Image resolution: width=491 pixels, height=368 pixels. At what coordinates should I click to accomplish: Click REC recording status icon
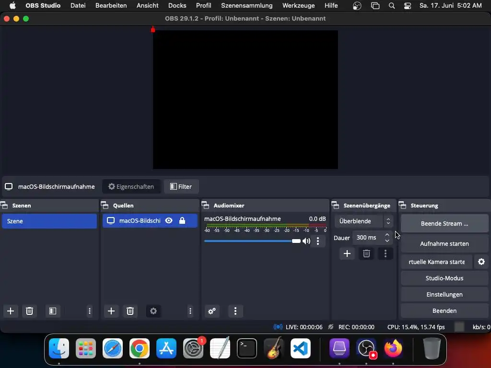[x=331, y=327]
